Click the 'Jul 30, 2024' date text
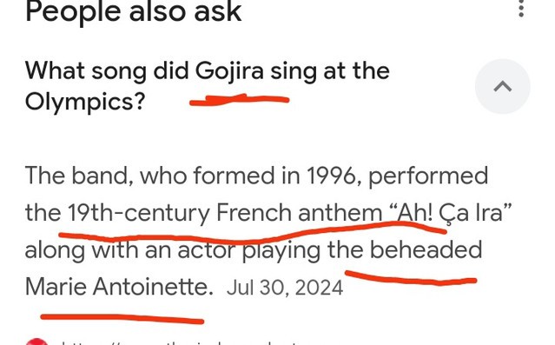Viewport: 555px width, 345px height. [285, 288]
